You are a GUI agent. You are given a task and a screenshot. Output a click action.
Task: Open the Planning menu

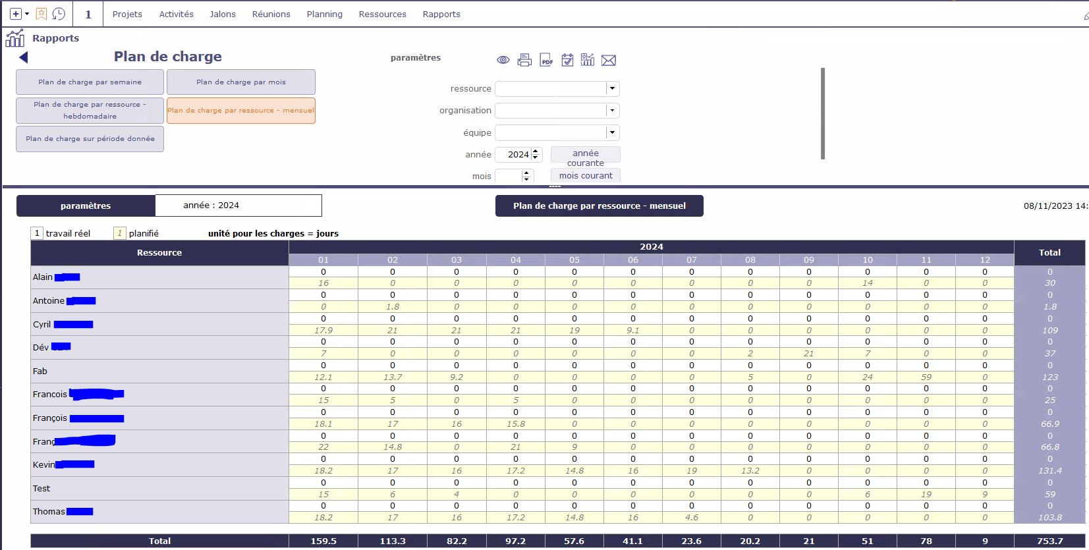point(324,14)
